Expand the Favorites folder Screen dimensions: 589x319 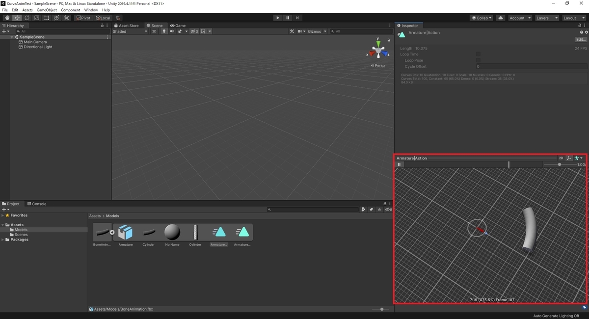click(3, 215)
